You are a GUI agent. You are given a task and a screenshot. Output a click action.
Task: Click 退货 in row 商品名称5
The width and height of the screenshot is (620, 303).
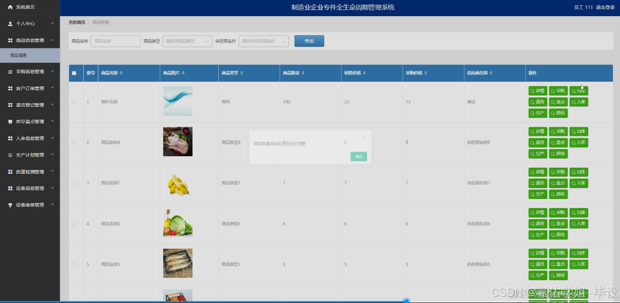coord(538,264)
